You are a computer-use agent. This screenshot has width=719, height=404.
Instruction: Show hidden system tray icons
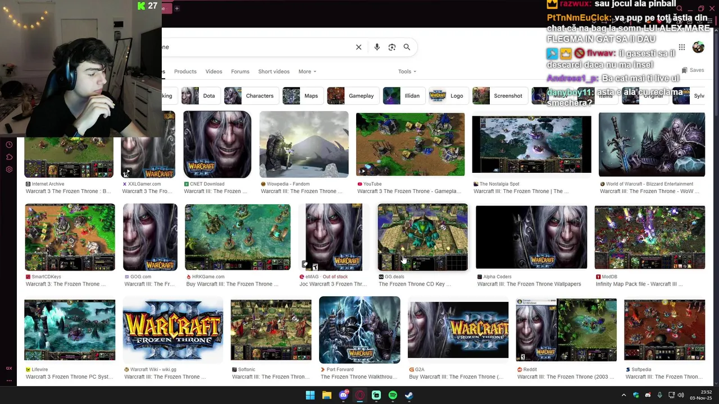[x=624, y=395]
